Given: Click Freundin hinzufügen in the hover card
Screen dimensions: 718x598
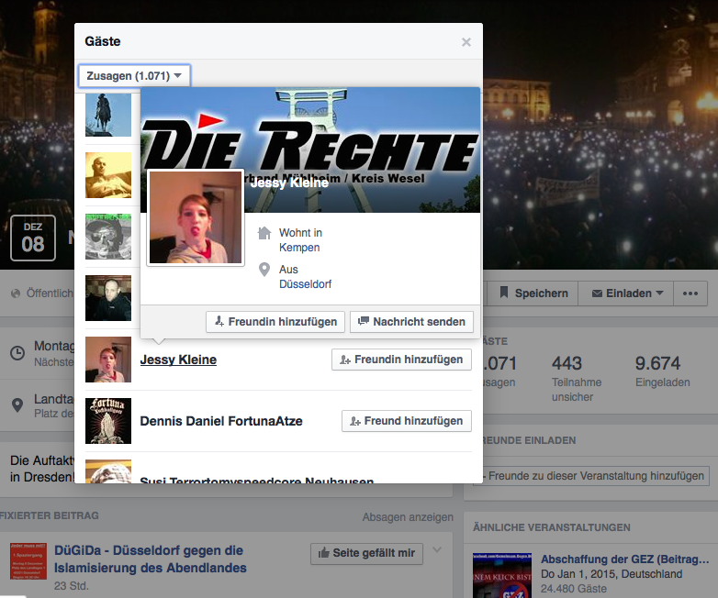Looking at the screenshot, I should point(275,322).
